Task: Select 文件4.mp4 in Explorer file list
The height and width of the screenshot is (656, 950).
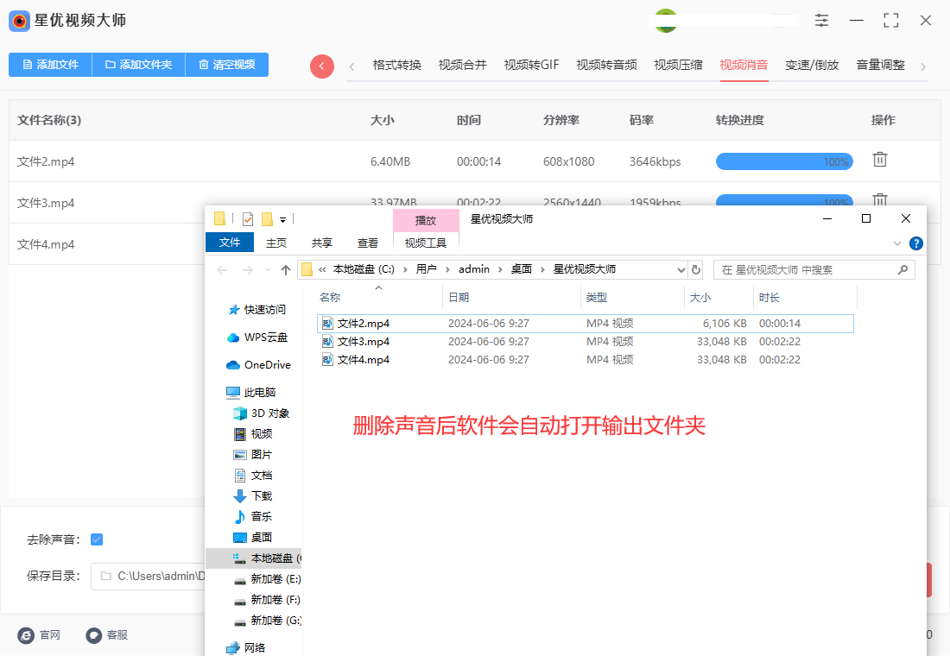Action: pos(586,360)
